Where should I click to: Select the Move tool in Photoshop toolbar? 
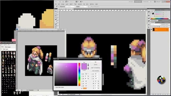click(x=56, y=11)
